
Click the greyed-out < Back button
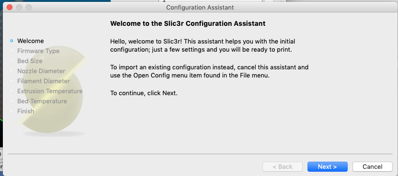point(283,166)
